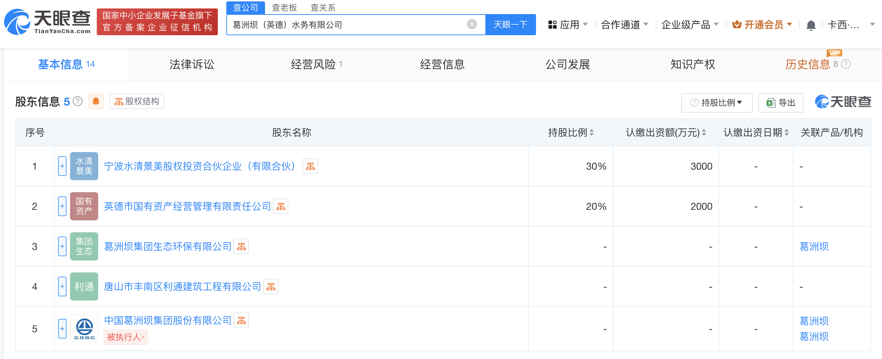Switch to 基本信息 tab

[66, 64]
